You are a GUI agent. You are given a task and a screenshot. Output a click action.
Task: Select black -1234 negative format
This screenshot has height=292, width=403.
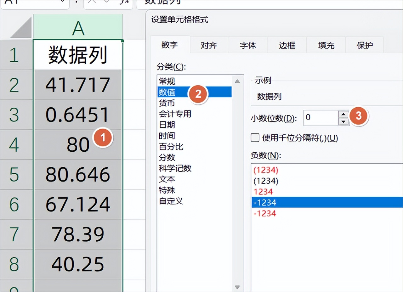(327, 202)
